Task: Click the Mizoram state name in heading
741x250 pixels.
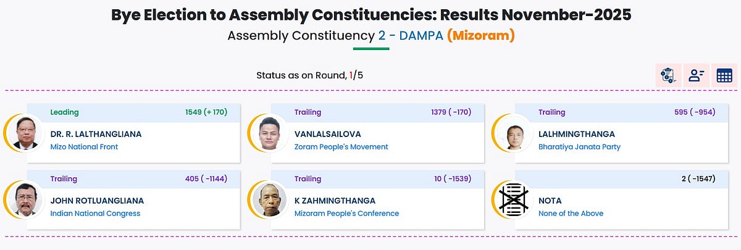Action: (481, 35)
